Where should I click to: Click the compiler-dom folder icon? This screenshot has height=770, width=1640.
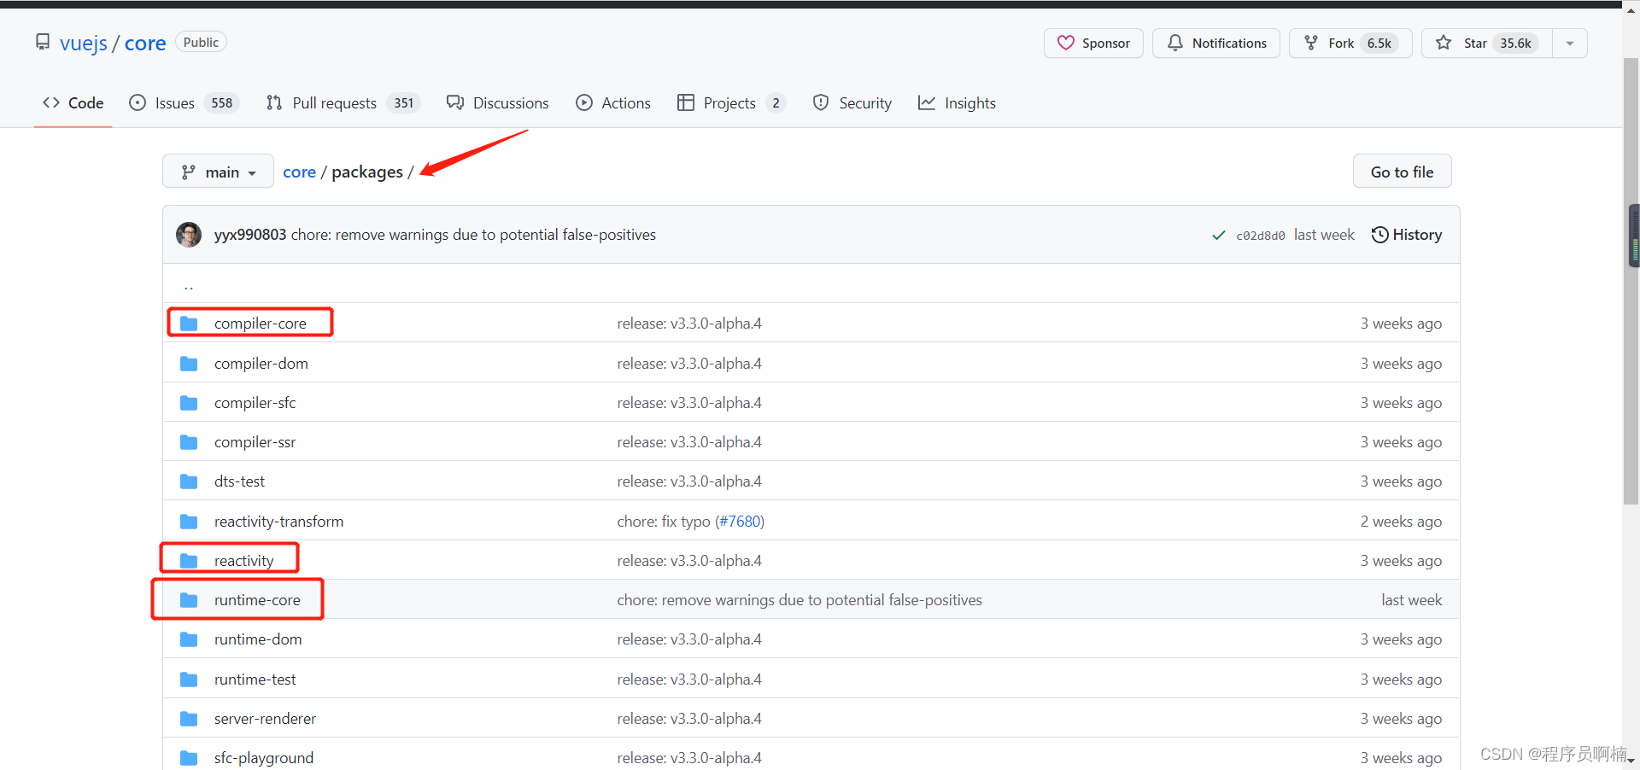[189, 364]
